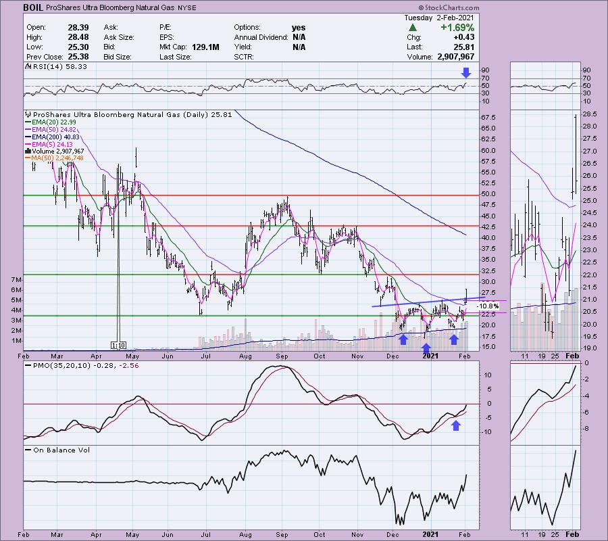Click the EMA(50) 24.82 legend entry
The height and width of the screenshot is (541, 608).
54,129
